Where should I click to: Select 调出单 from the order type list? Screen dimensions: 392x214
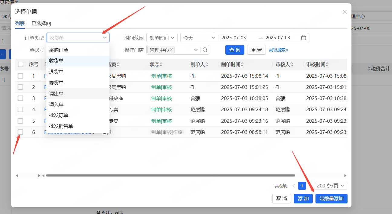point(78,94)
